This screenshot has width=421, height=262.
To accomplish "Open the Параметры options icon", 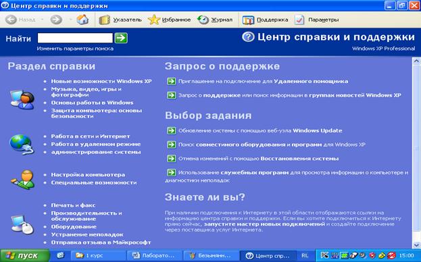I will [299, 20].
